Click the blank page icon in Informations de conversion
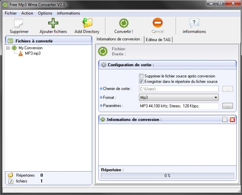242x195 pixels. 225,119
